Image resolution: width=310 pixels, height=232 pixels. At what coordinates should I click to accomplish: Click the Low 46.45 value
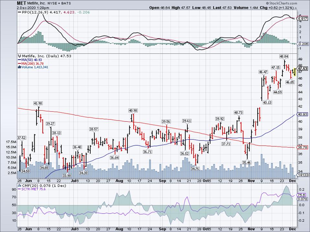202,8
